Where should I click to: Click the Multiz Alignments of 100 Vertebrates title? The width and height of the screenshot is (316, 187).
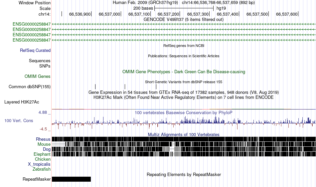[184, 135]
